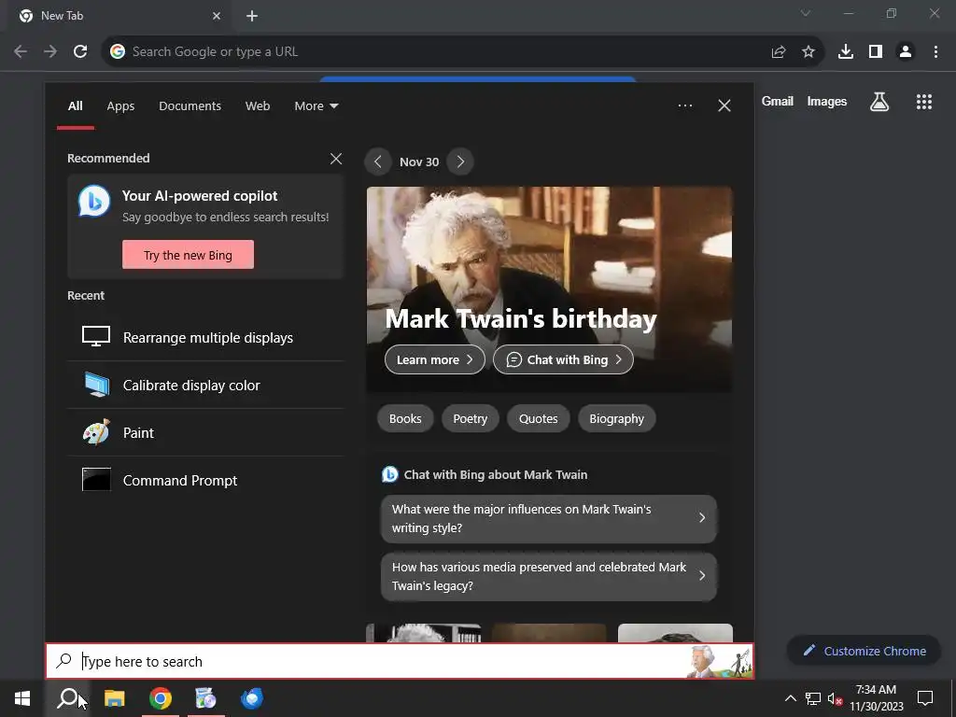
Task: Ask about Mark Twain's writing style influences
Action: click(549, 518)
